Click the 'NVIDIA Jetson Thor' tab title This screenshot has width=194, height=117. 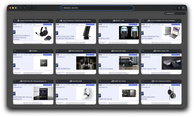click(163, 51)
